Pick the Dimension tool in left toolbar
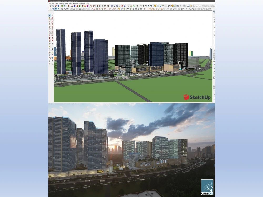The width and height of the screenshot is (263, 197). click(52, 44)
